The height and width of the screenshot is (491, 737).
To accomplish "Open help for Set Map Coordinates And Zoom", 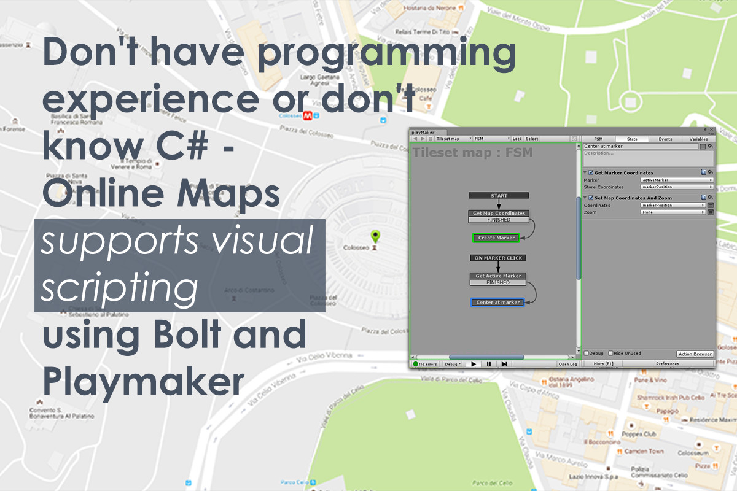I will point(703,198).
